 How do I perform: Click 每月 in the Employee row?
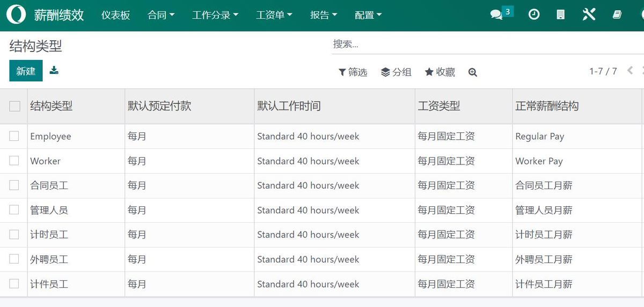137,136
